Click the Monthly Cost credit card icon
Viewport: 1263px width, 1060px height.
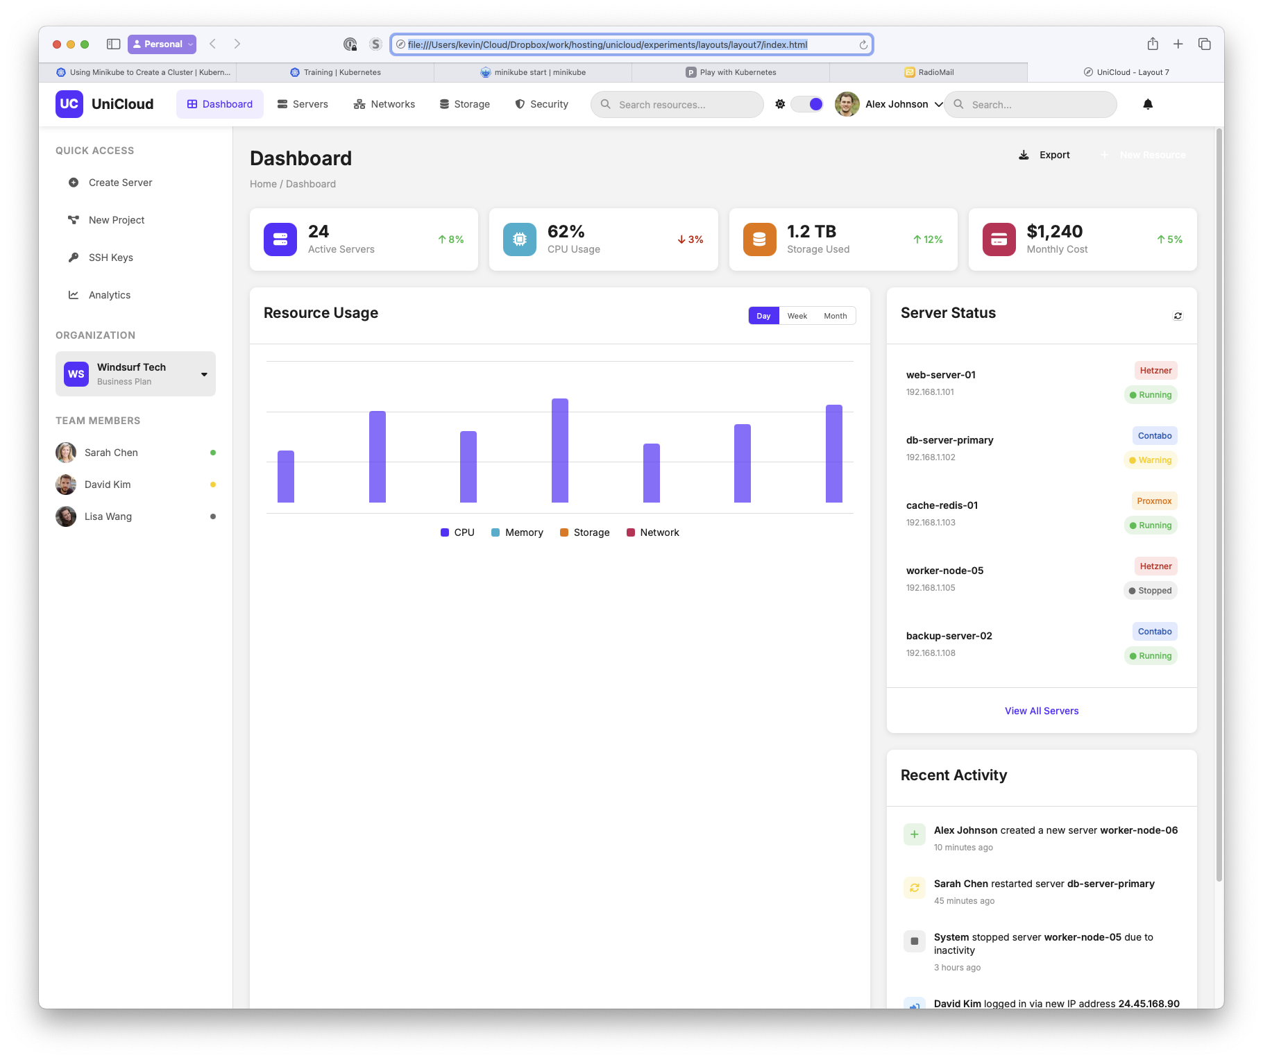coord(999,239)
